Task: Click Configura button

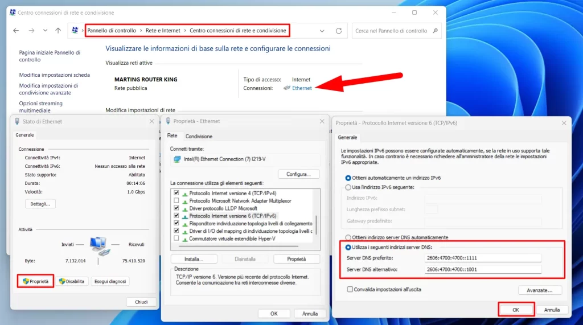Action: pyautogui.click(x=298, y=174)
